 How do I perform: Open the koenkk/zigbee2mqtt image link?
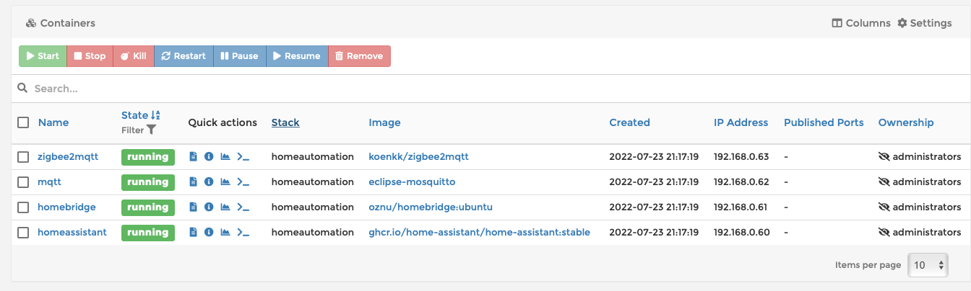point(419,156)
